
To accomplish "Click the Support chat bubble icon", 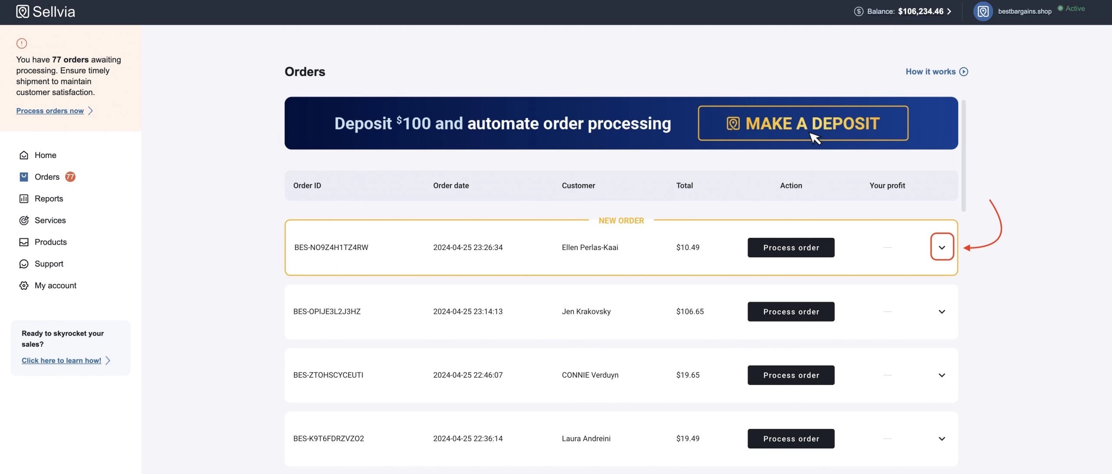I will (x=24, y=263).
